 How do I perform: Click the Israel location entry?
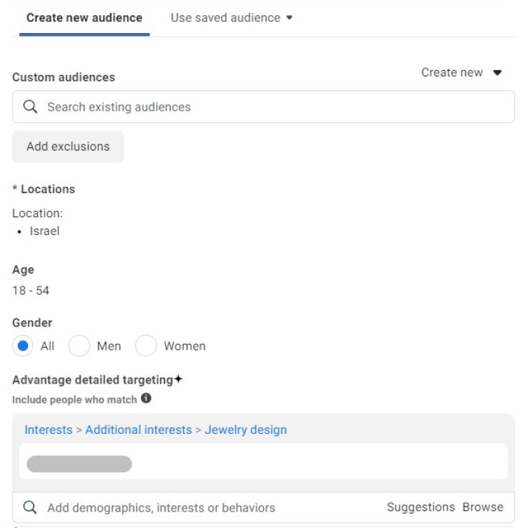point(45,231)
